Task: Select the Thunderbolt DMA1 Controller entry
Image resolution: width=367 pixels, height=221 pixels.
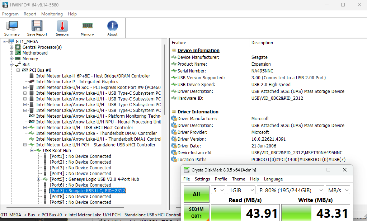Action: point(99,139)
